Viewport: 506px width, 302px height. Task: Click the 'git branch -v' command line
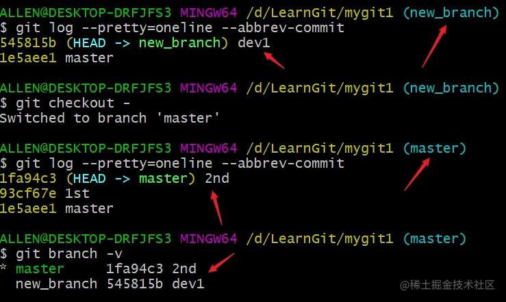[x=62, y=254]
